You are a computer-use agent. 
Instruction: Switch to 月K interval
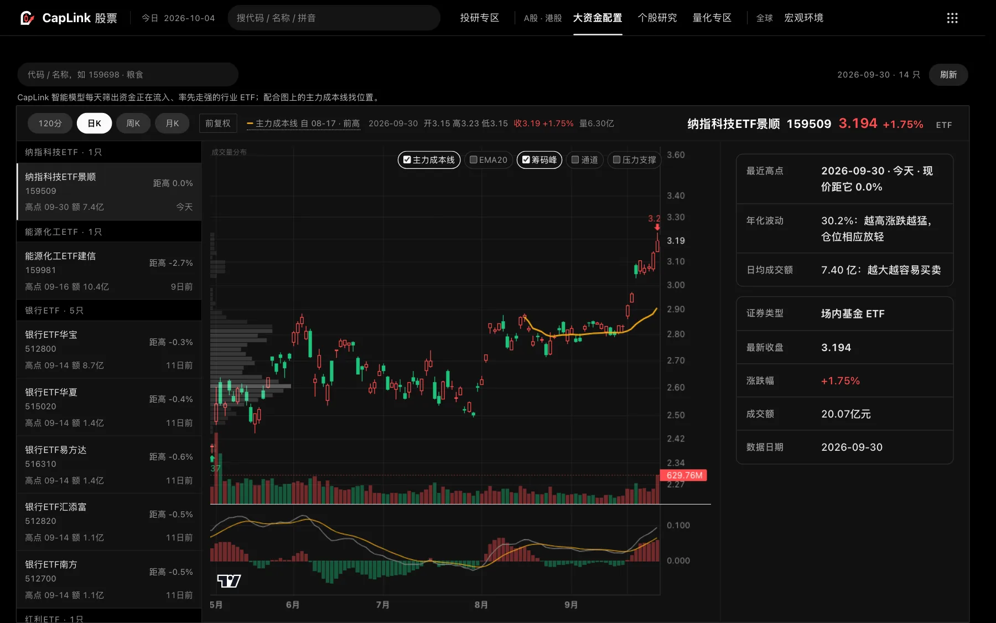[172, 123]
